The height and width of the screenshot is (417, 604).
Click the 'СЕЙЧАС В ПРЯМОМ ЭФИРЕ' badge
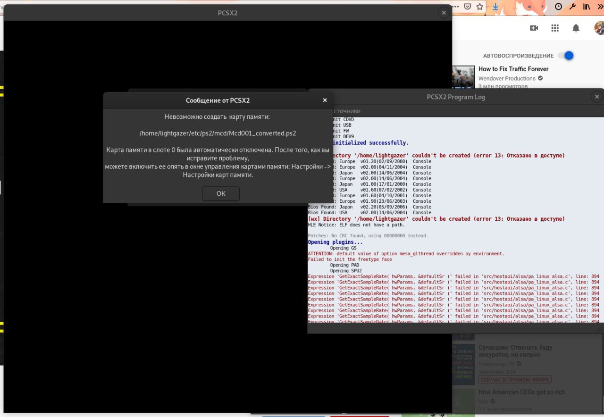tap(515, 379)
